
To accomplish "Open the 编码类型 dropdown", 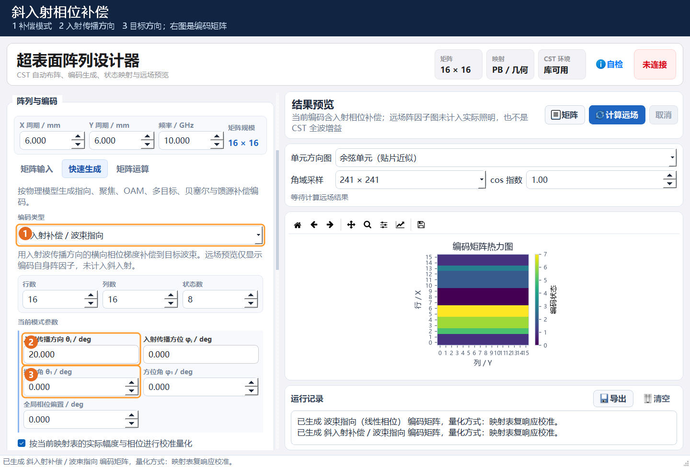I will [x=140, y=235].
